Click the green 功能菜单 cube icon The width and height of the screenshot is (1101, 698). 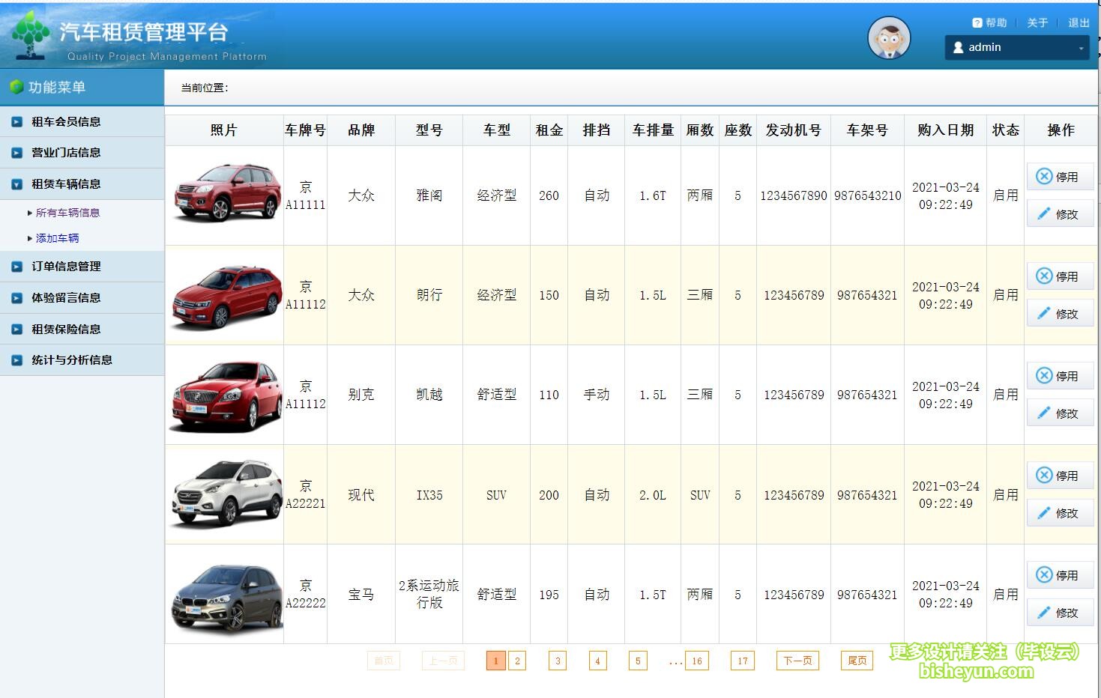point(16,87)
